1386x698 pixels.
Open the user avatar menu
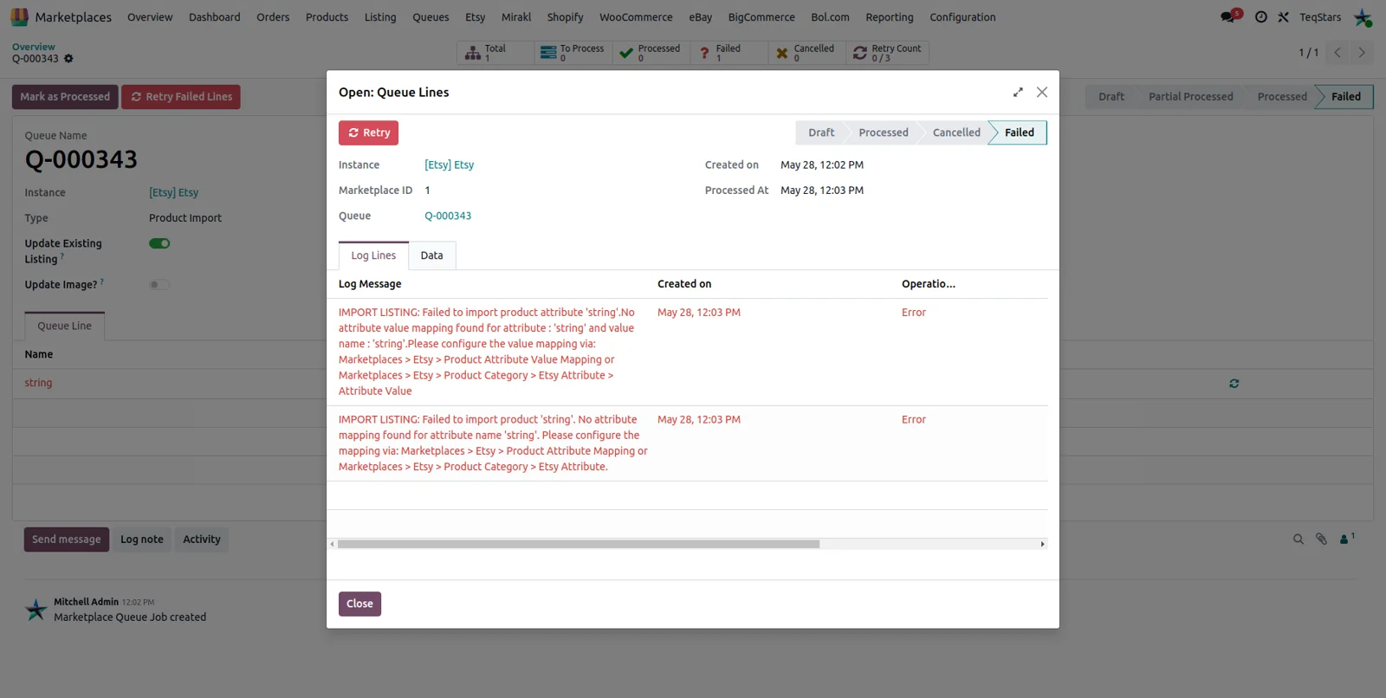1363,17
